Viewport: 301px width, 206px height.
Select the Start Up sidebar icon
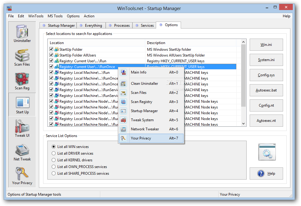(x=22, y=105)
